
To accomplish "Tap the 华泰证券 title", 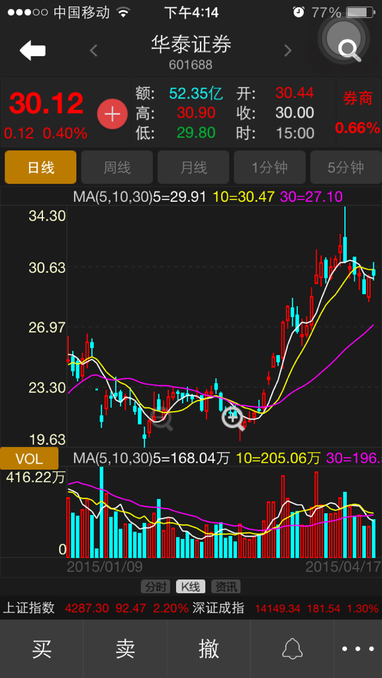I will pyautogui.click(x=191, y=44).
